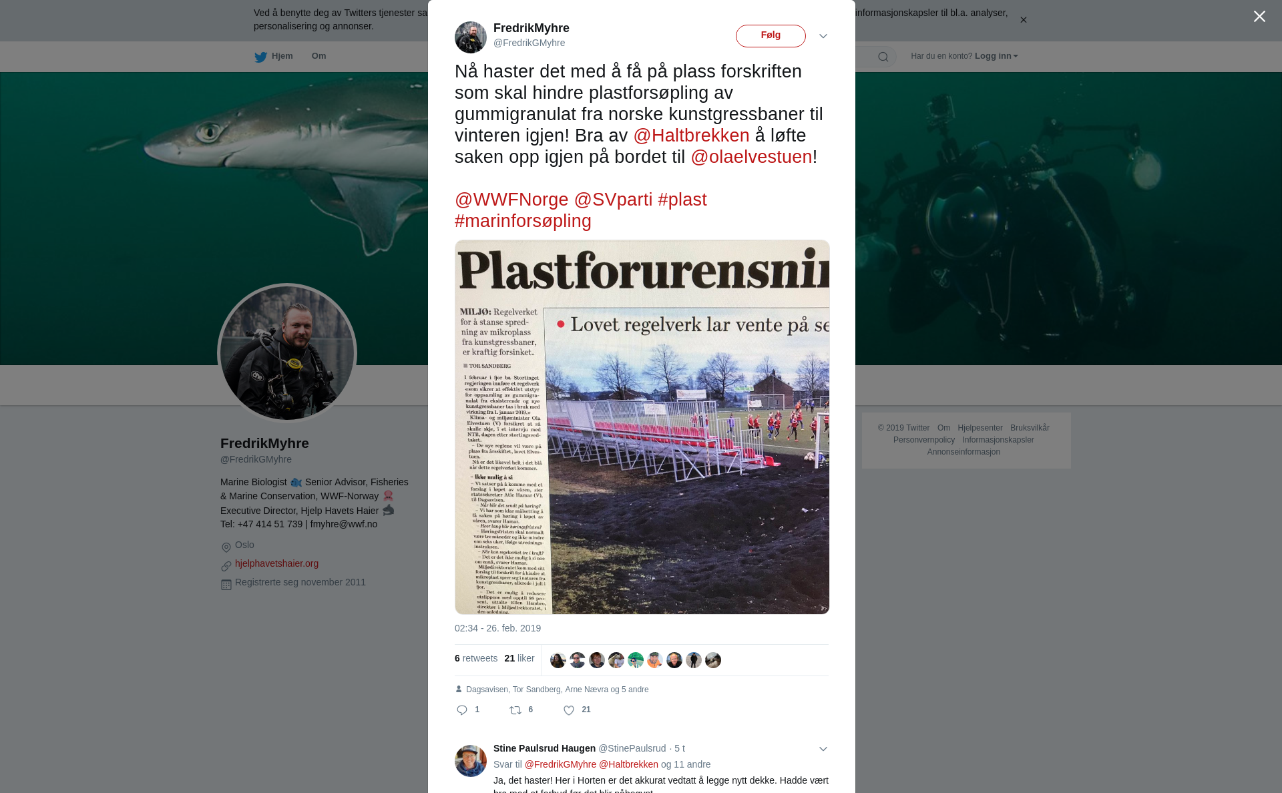Open the #marinforsøpling hashtag

[523, 221]
